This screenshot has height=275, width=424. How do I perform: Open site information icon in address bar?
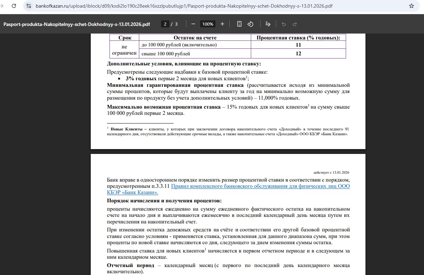(29, 6)
